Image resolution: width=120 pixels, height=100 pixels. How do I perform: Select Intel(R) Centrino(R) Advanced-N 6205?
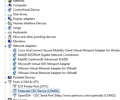point(43,59)
